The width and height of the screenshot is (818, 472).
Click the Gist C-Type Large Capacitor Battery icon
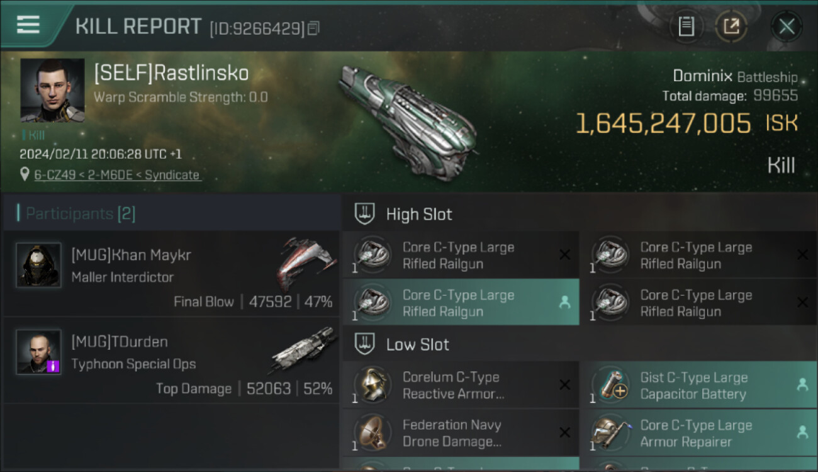[610, 385]
